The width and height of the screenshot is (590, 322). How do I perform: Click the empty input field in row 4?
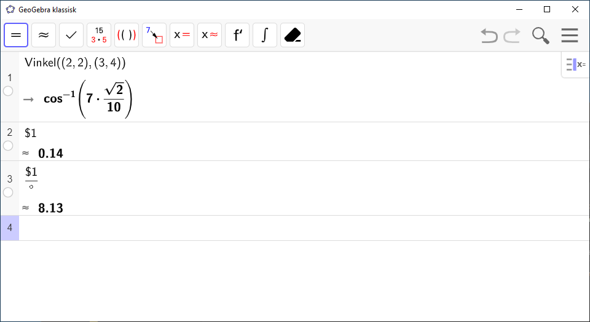point(301,228)
